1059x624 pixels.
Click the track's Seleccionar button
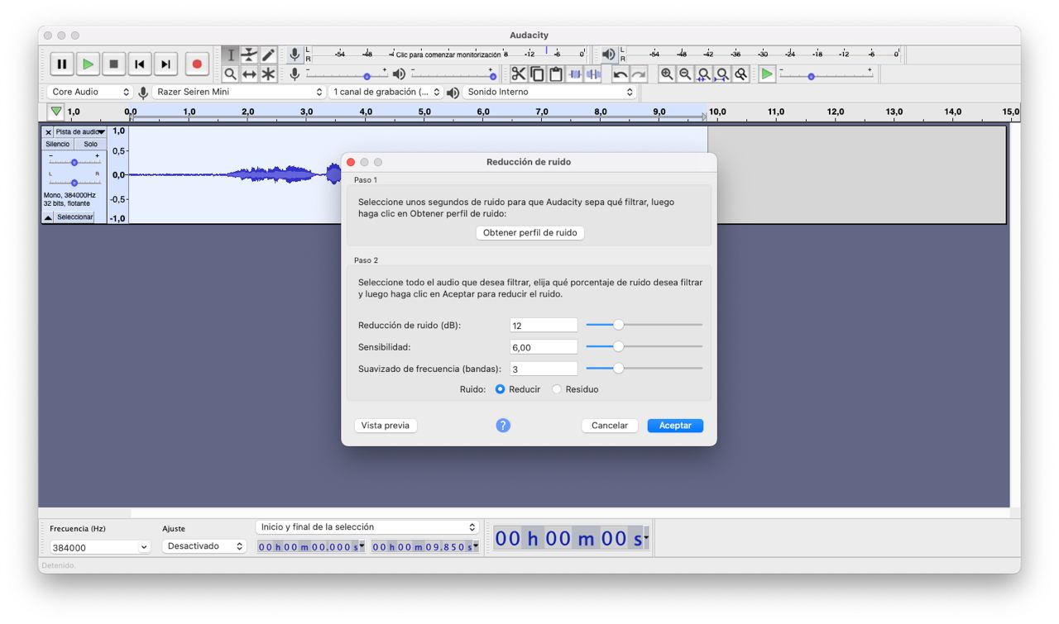pos(75,217)
